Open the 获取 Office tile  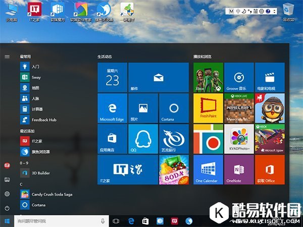click(270, 169)
